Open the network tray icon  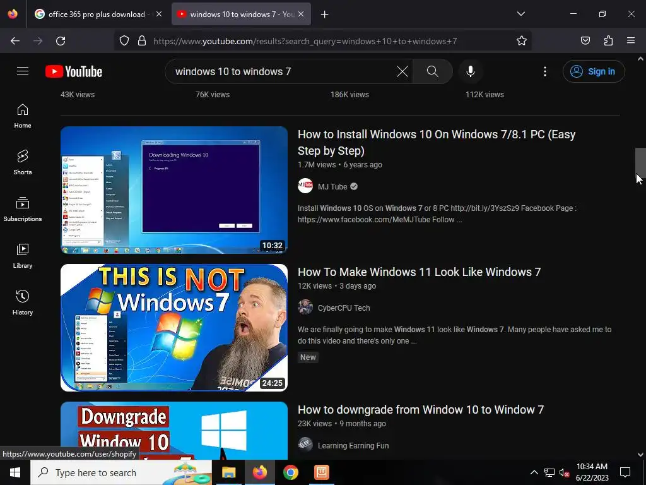[549, 472]
